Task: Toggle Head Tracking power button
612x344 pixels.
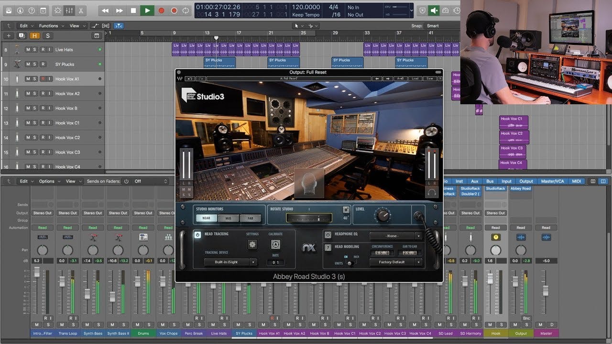Action: pyautogui.click(x=197, y=235)
